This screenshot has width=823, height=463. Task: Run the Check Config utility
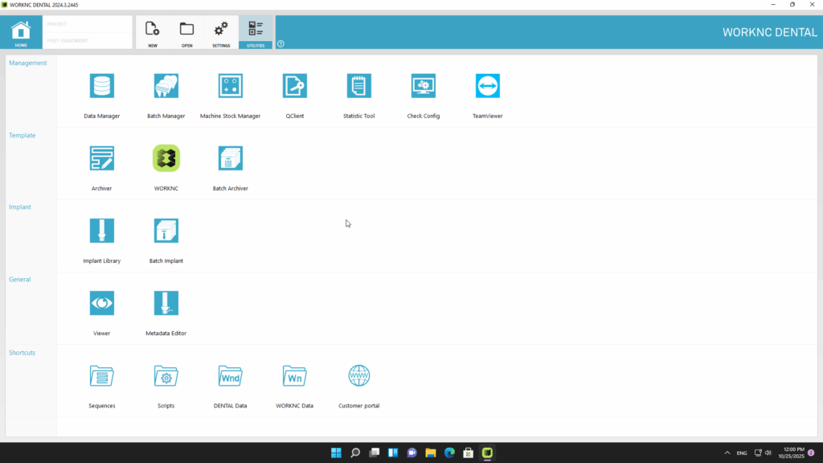click(424, 87)
